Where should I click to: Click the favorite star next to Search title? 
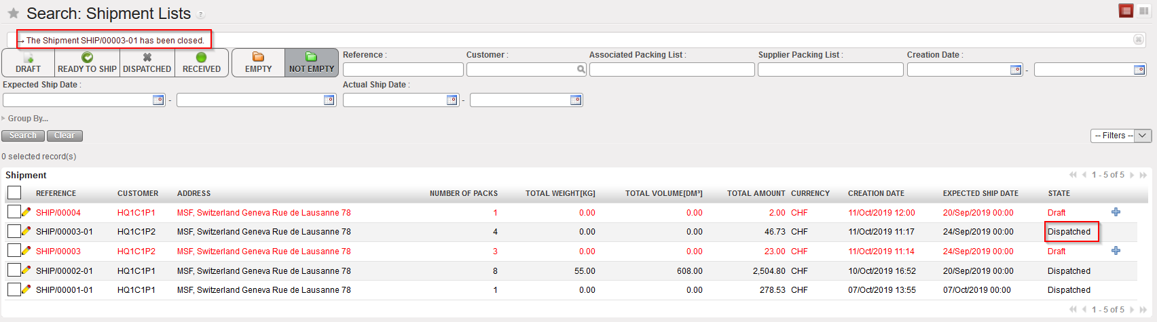coord(14,14)
